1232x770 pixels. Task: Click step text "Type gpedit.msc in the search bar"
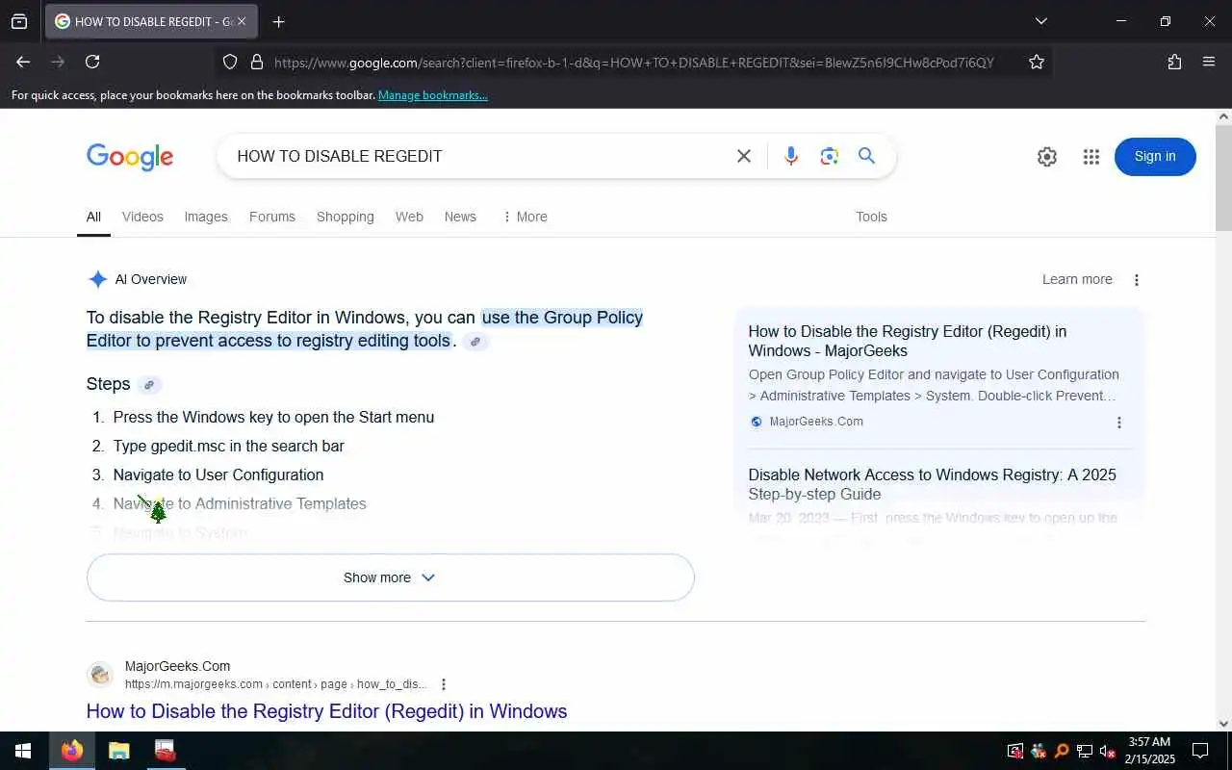[228, 446]
